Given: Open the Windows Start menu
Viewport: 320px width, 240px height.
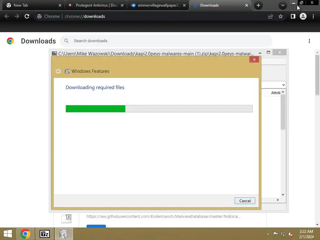Looking at the screenshot, I should point(8,234).
